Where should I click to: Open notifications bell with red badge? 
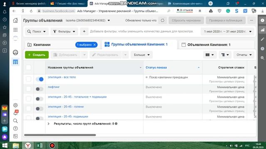16,113
